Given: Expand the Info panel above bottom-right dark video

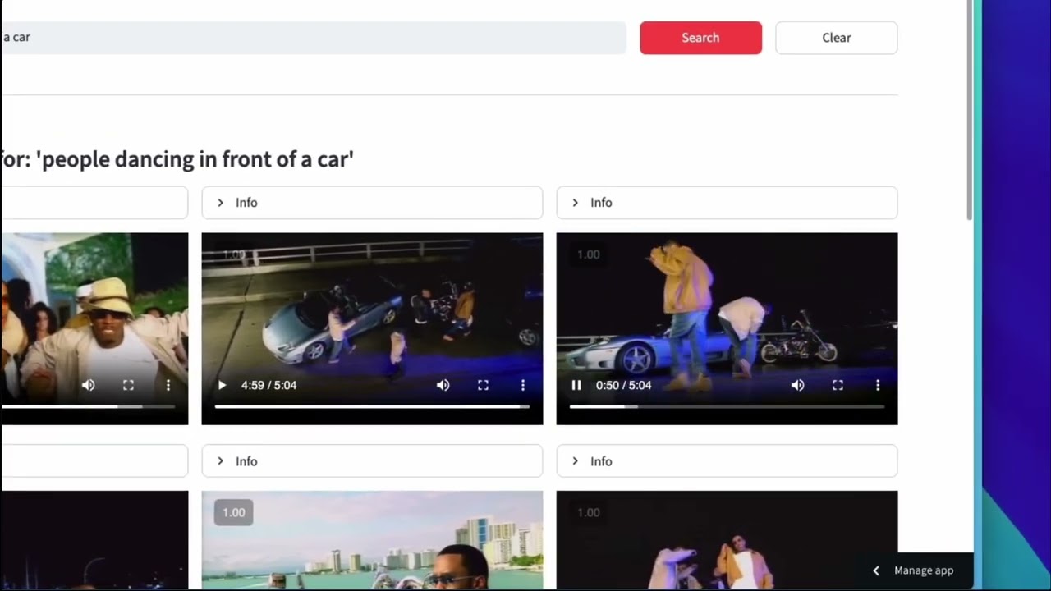Looking at the screenshot, I should click(x=727, y=461).
